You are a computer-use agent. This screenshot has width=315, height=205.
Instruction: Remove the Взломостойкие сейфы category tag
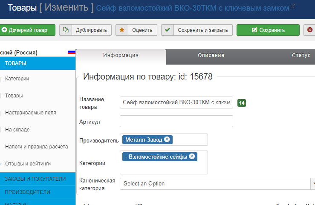coord(192,156)
